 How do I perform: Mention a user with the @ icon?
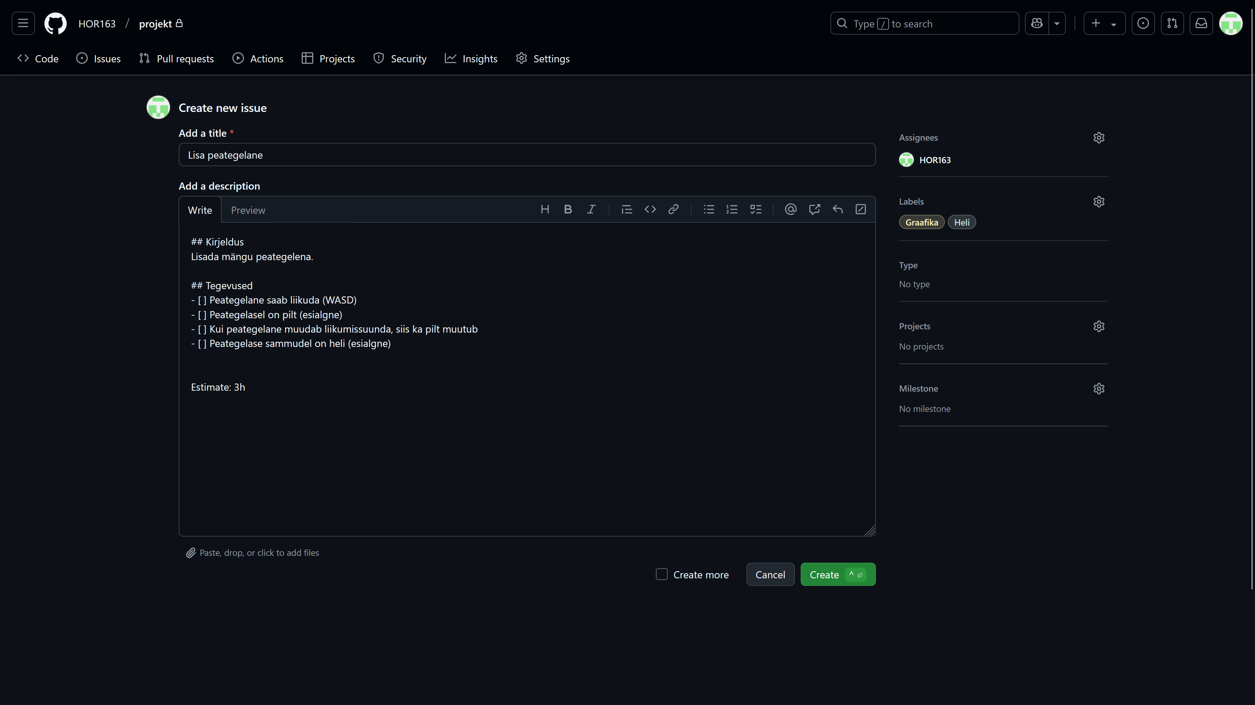[x=791, y=209]
